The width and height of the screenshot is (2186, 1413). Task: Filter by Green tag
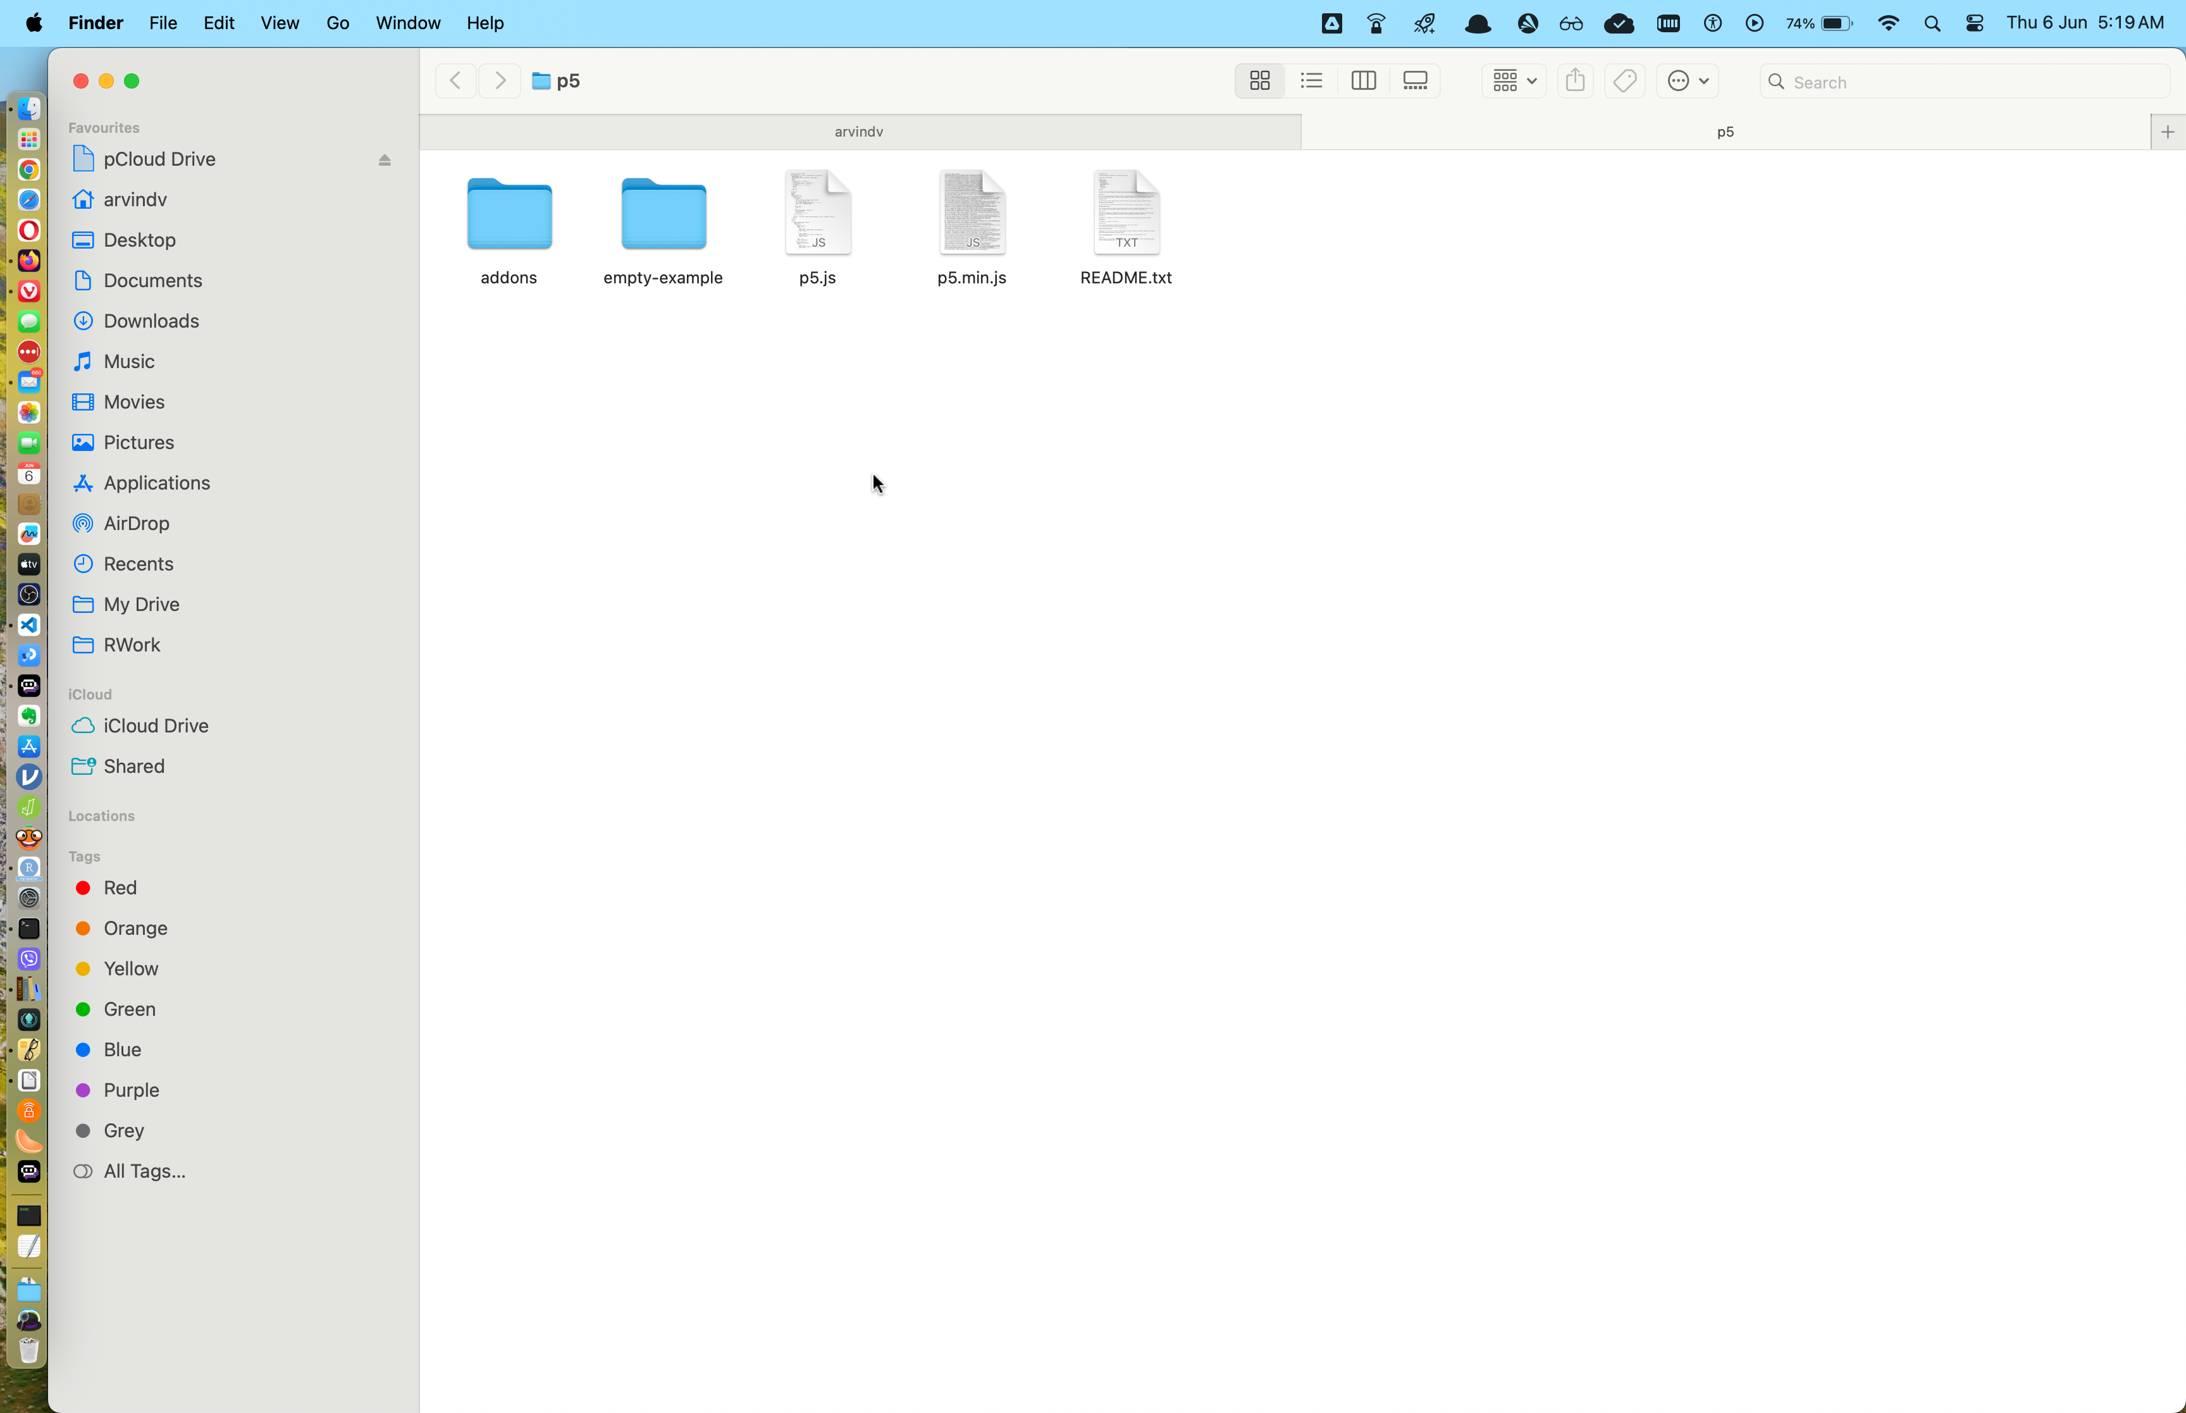point(129,1009)
